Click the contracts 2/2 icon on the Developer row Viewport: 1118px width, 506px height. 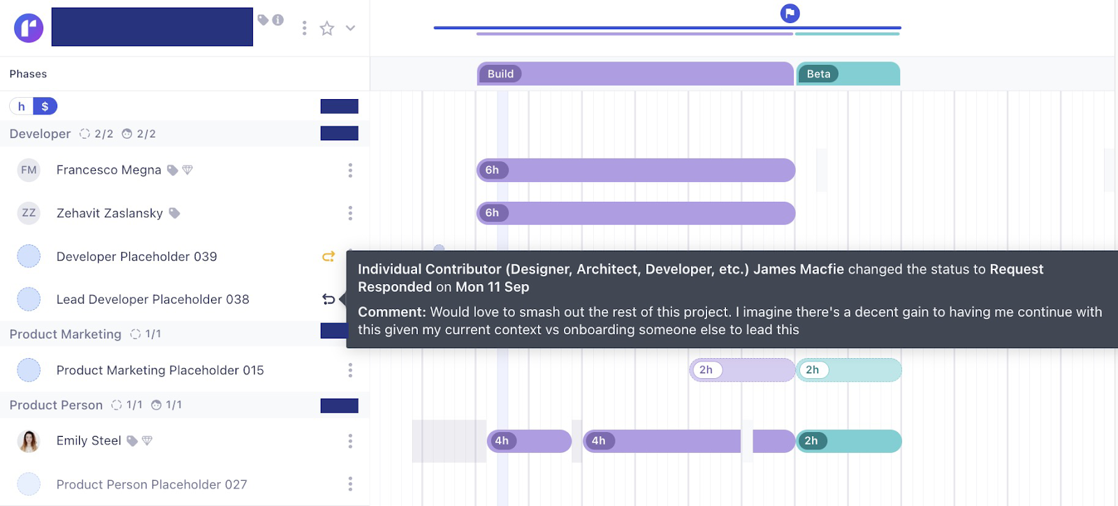[x=85, y=133]
